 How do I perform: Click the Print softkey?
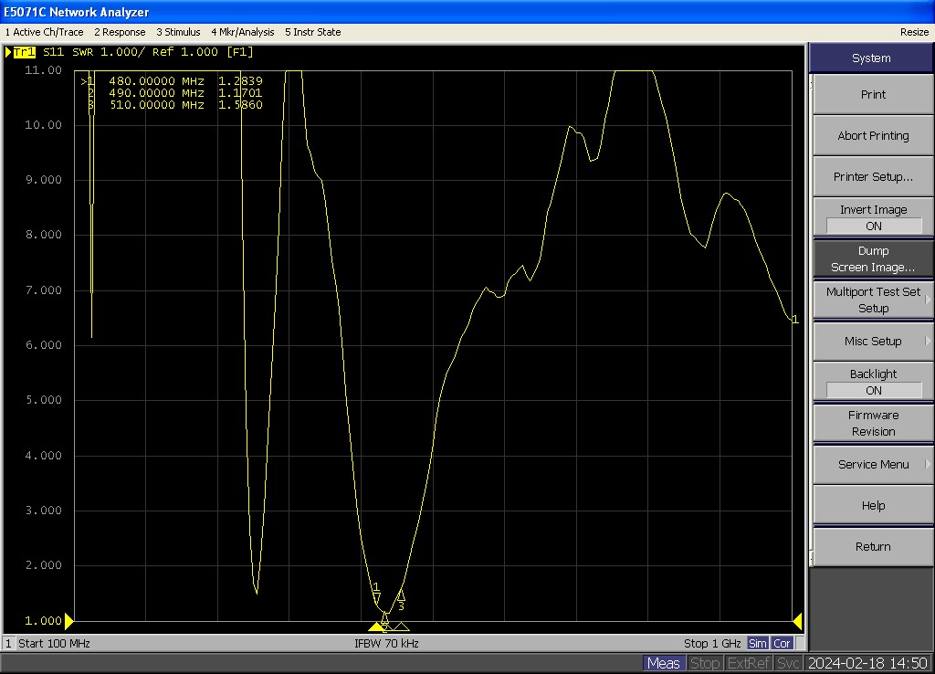pyautogui.click(x=873, y=94)
